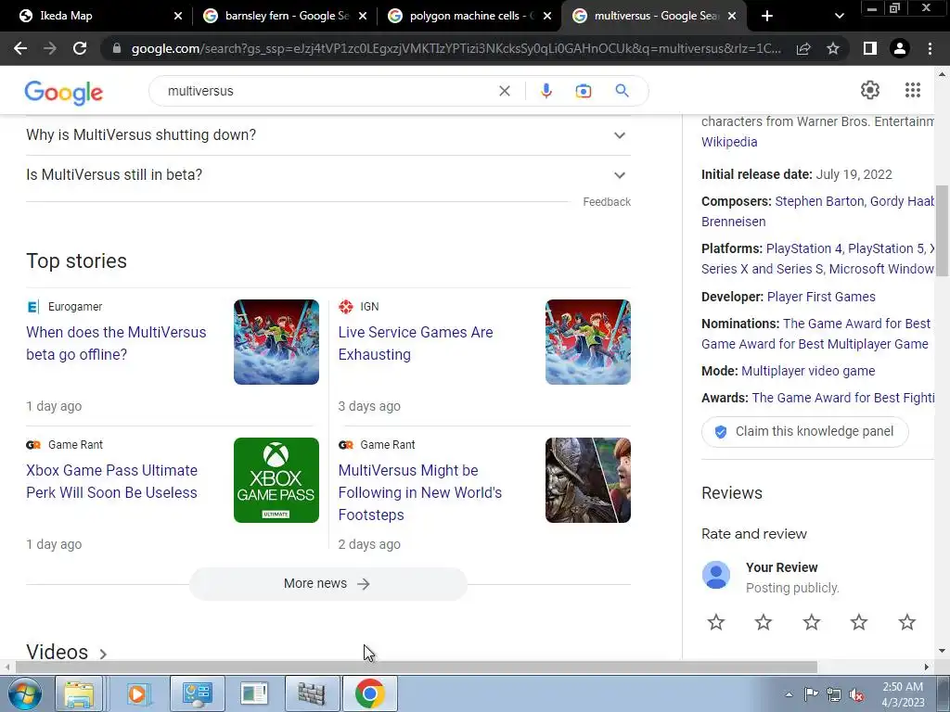Close the Ikeda Map tab
950x712 pixels.
[177, 16]
